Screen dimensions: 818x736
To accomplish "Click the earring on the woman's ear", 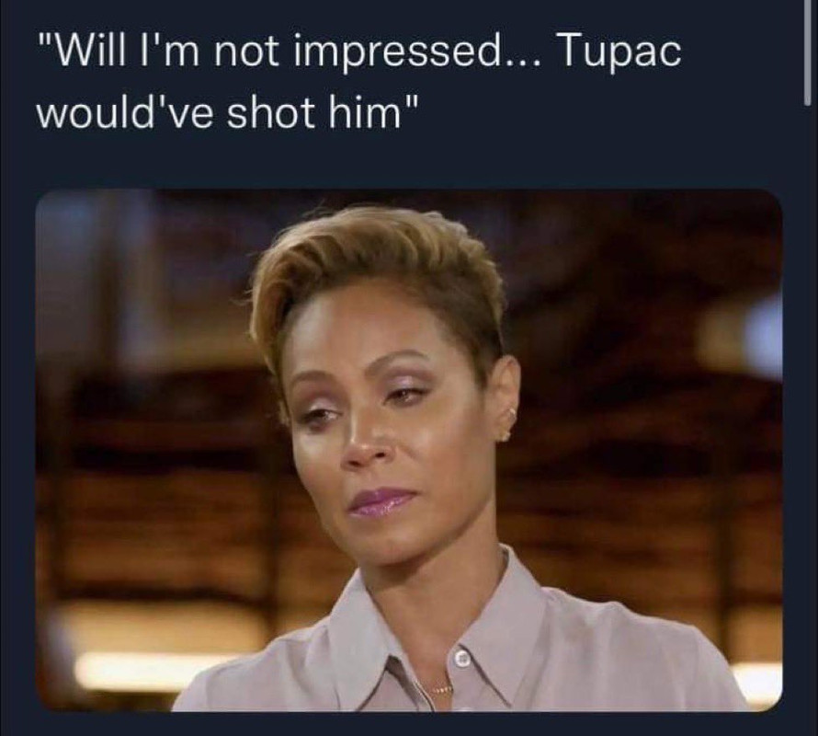I will tap(508, 423).
